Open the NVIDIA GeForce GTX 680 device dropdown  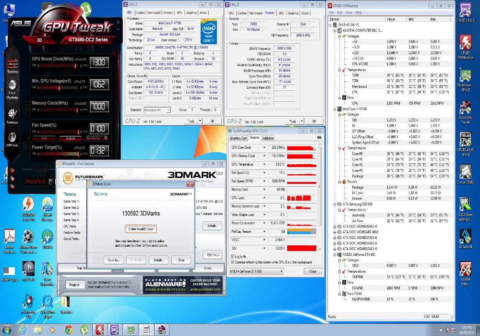pos(256,271)
